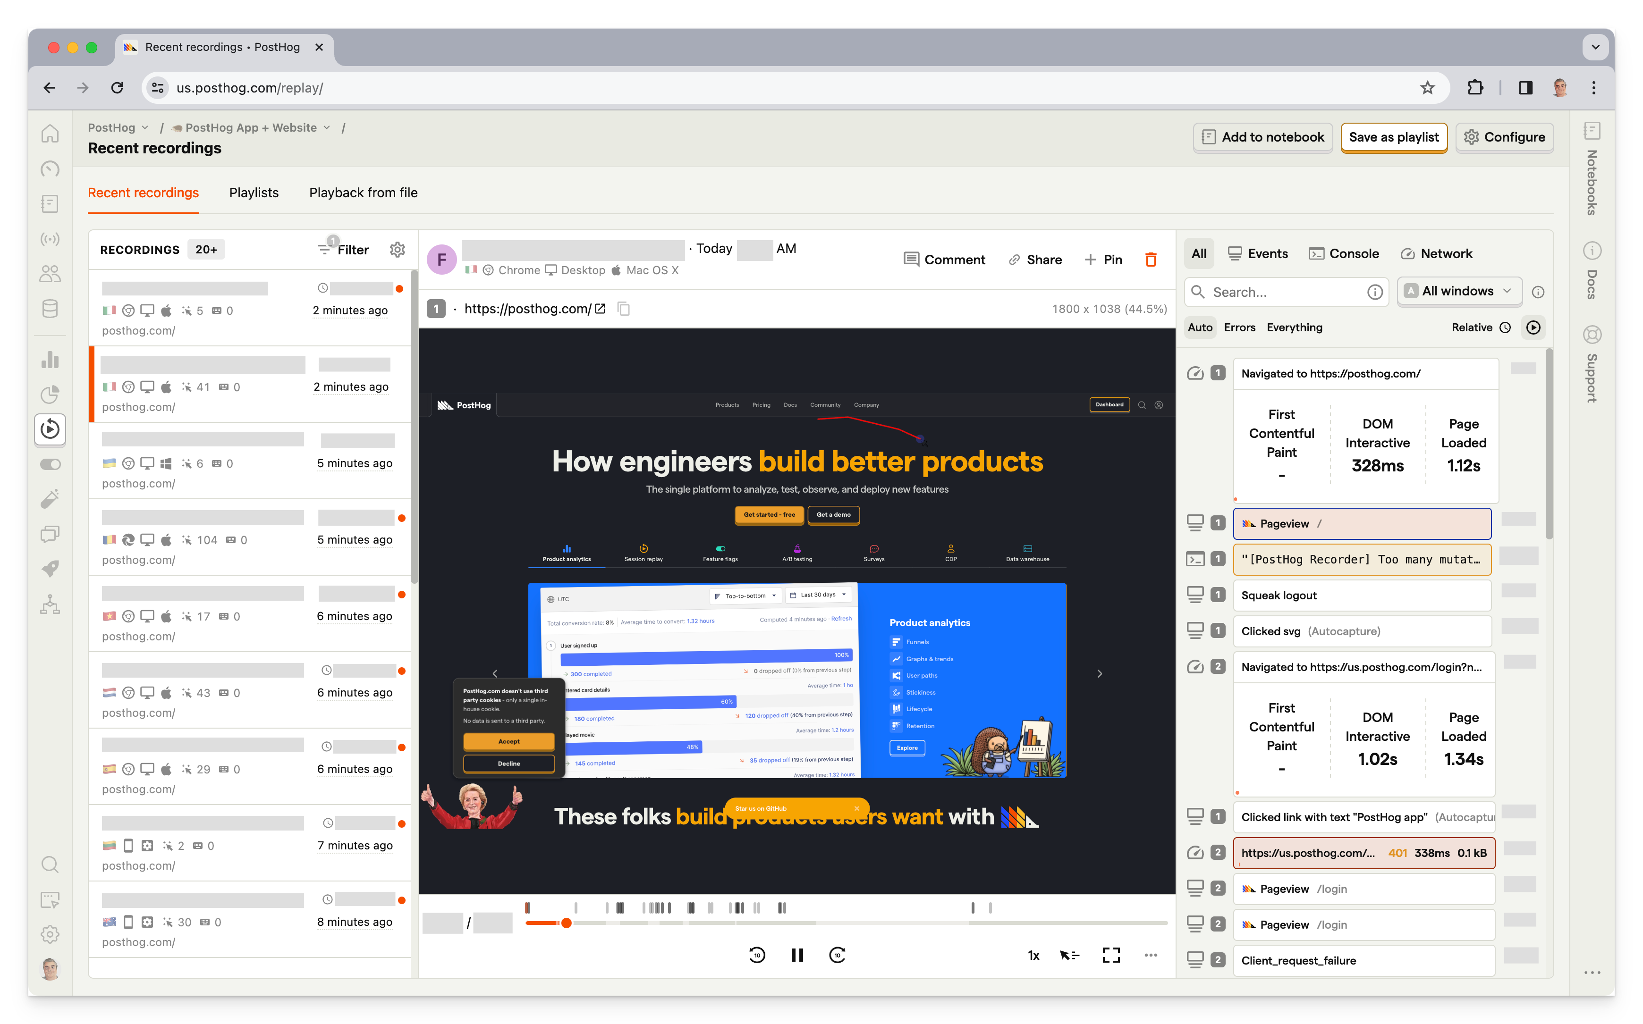Open the dashboards gauge icon in sidebar
Viewport: 1643px width, 1024px height.
50,168
